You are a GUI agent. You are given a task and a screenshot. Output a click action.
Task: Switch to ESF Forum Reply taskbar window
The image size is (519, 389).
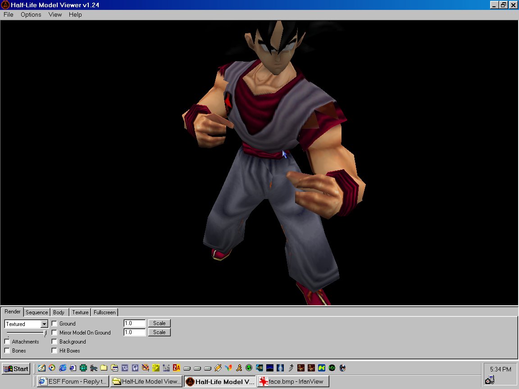point(73,381)
